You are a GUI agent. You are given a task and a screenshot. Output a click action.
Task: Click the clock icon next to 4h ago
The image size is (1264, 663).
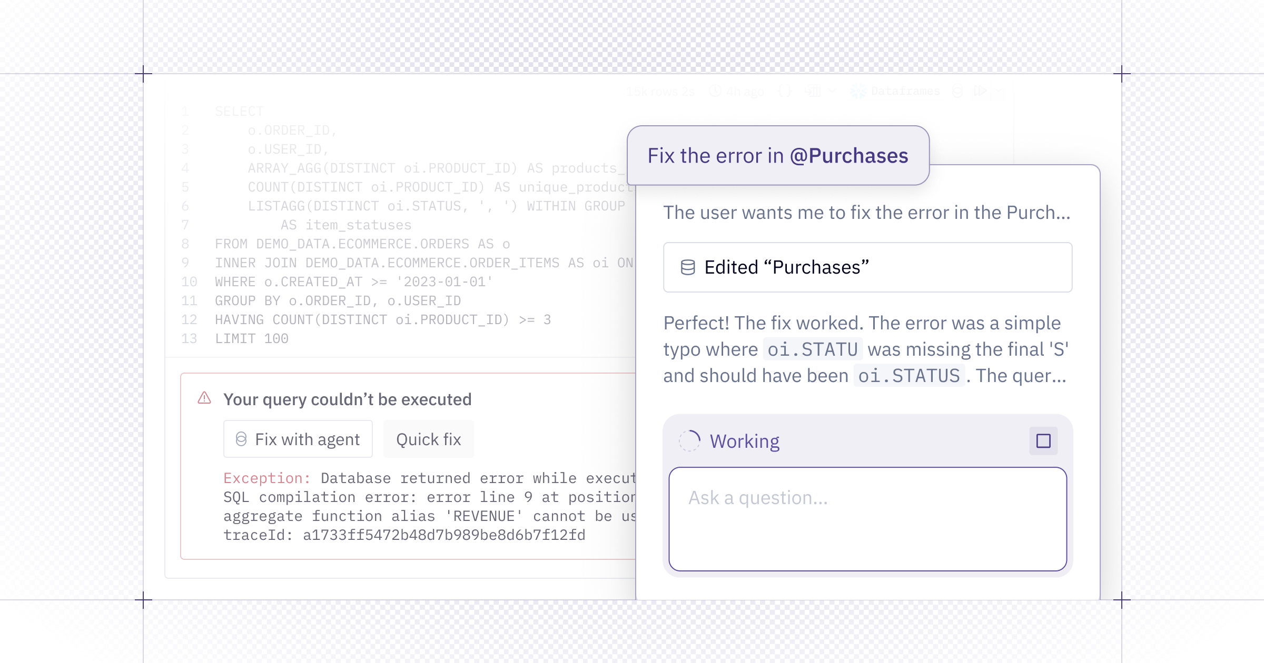click(x=715, y=92)
